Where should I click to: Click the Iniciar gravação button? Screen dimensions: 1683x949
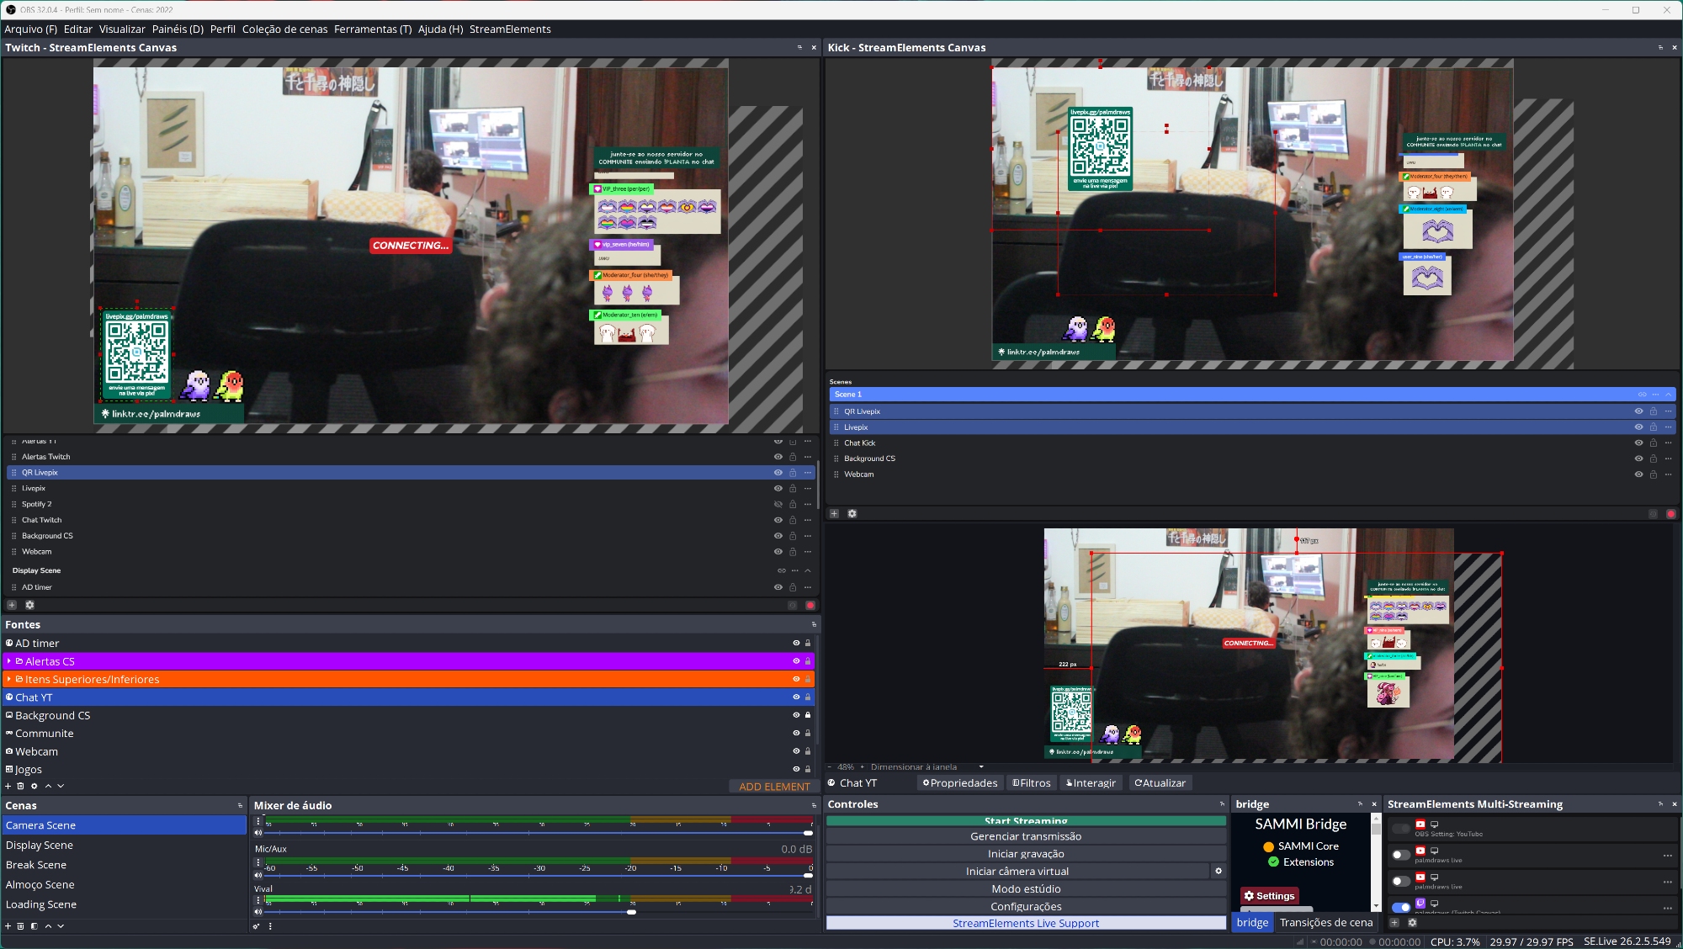click(1025, 853)
